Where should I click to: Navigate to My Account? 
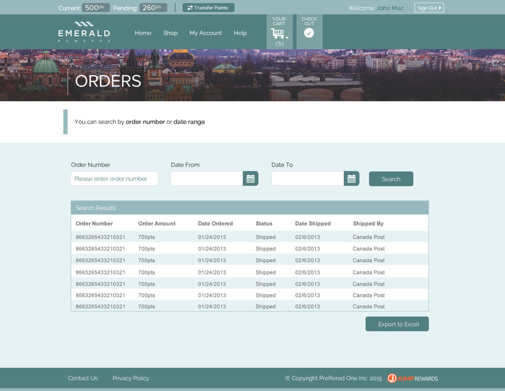pyautogui.click(x=205, y=33)
